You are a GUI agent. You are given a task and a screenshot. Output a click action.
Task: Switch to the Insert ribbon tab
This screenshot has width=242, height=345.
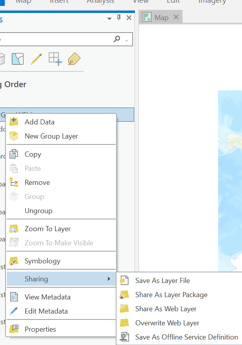[59, 2]
